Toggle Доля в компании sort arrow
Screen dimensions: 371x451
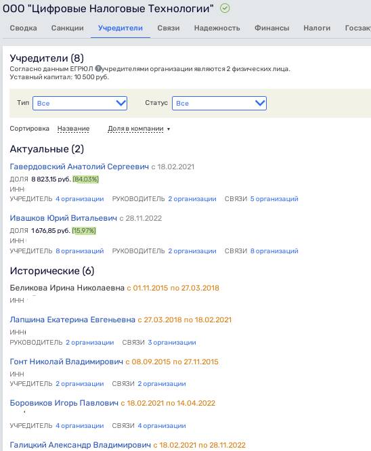pyautogui.click(x=169, y=129)
